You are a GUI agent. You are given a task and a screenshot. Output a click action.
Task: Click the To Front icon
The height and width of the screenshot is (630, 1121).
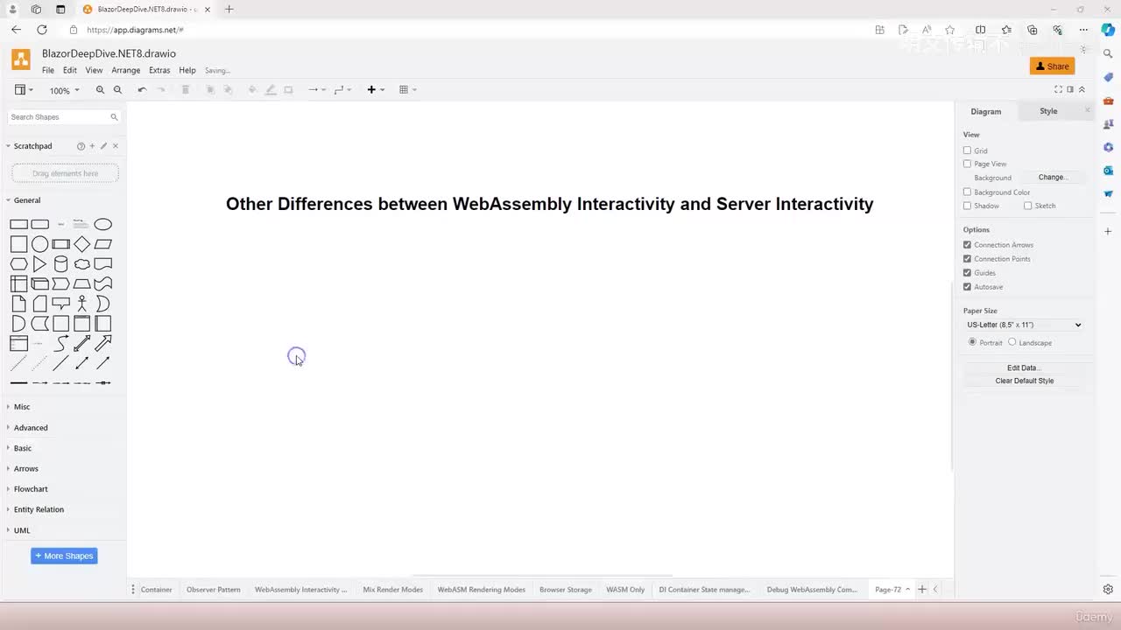[210, 90]
